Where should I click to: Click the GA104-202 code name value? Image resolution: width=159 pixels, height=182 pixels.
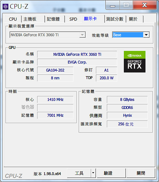[55, 70]
